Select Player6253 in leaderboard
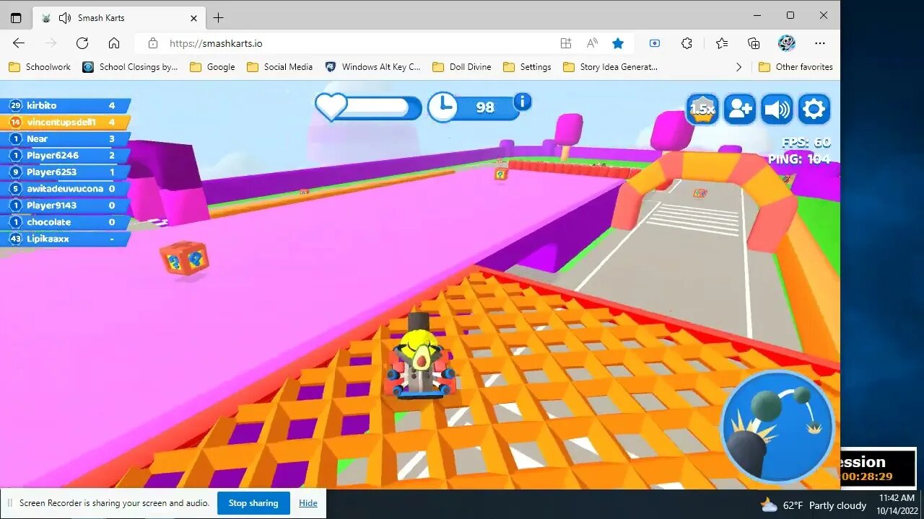Viewport: 924px width, 519px height. point(66,172)
